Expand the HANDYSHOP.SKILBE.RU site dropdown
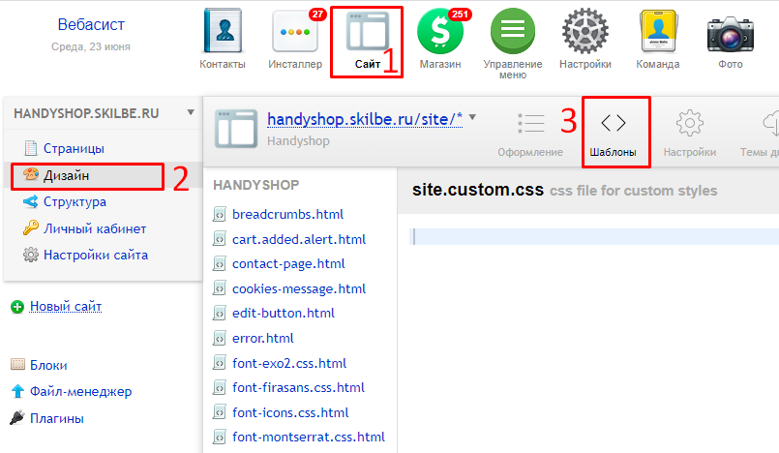 (191, 112)
